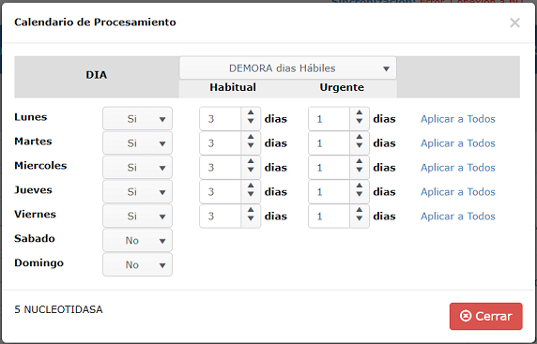Expand the DEMORA dias Hábiles dropdown

click(x=287, y=68)
